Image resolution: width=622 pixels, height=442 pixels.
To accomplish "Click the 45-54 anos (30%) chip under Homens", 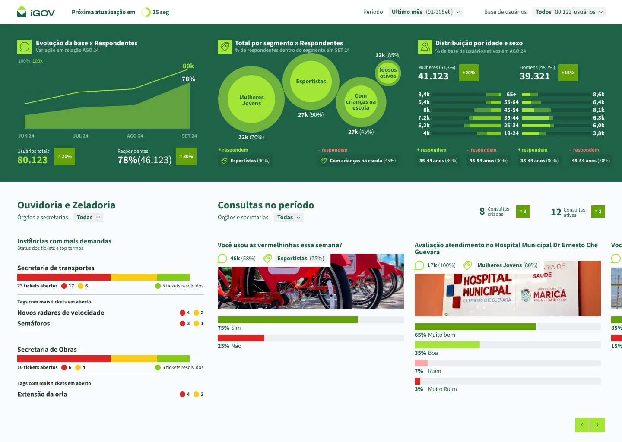I will [591, 161].
